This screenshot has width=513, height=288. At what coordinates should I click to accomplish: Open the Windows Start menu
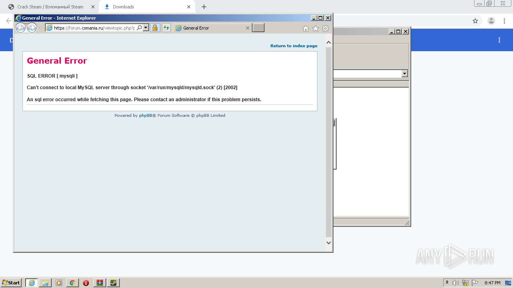11,283
